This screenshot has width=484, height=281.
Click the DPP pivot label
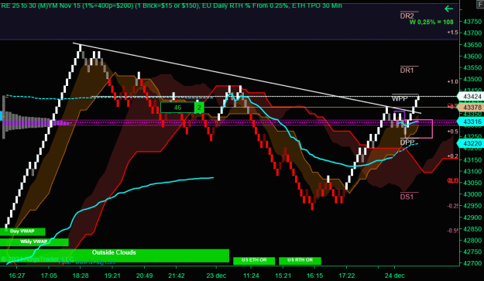pos(407,142)
